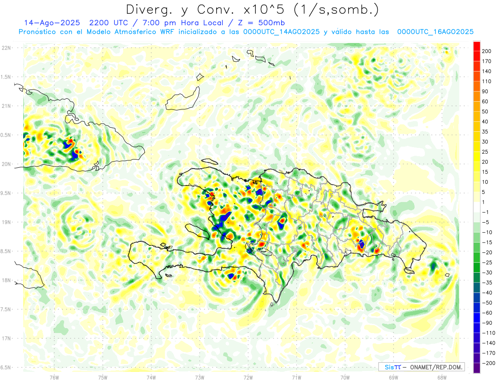Click the positive '90' colorbar label
The width and height of the screenshot is (496, 383).
(x=486, y=91)
